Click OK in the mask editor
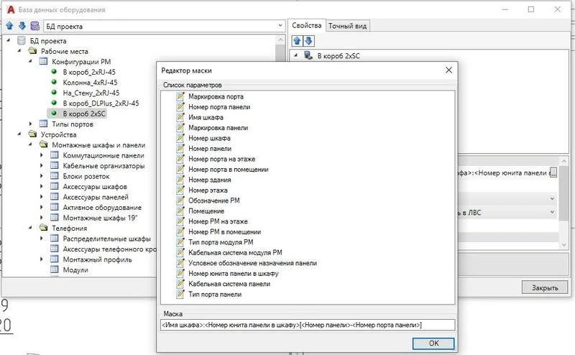 pos(433,344)
